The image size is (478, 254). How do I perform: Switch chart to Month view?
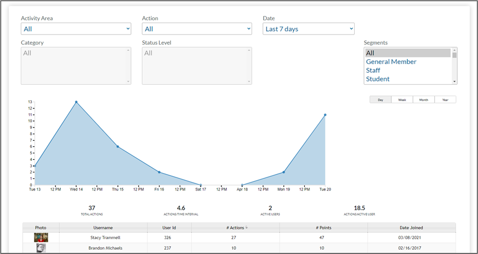(424, 100)
